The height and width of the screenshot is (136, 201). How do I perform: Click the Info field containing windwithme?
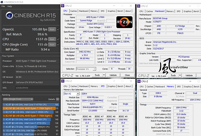coord(37,88)
